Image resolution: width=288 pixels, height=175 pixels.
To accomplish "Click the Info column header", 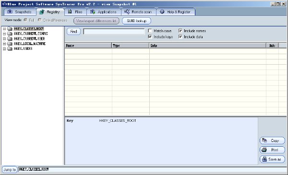I will [272, 46].
